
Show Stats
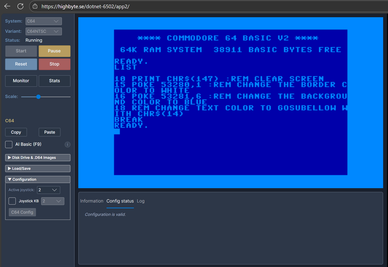(54, 81)
